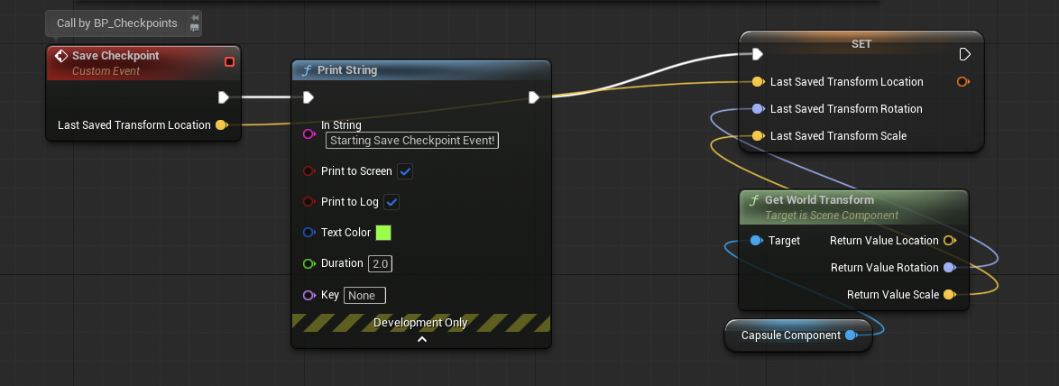Uncheck the Print to Screen checkbox

click(404, 171)
